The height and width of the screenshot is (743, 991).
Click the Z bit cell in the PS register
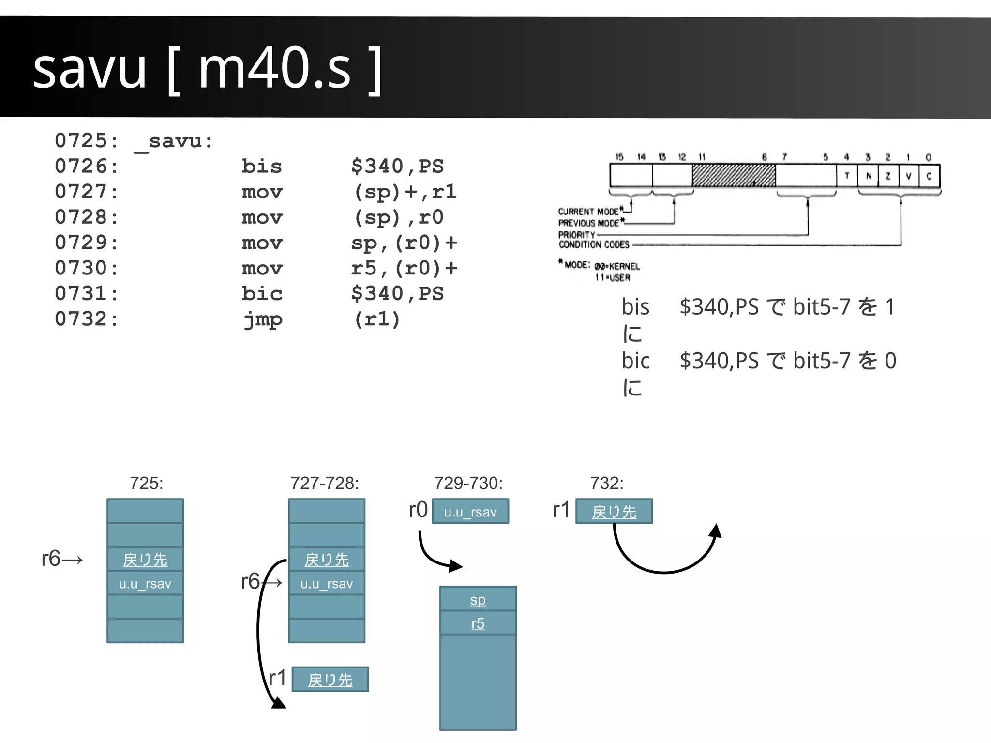click(888, 176)
